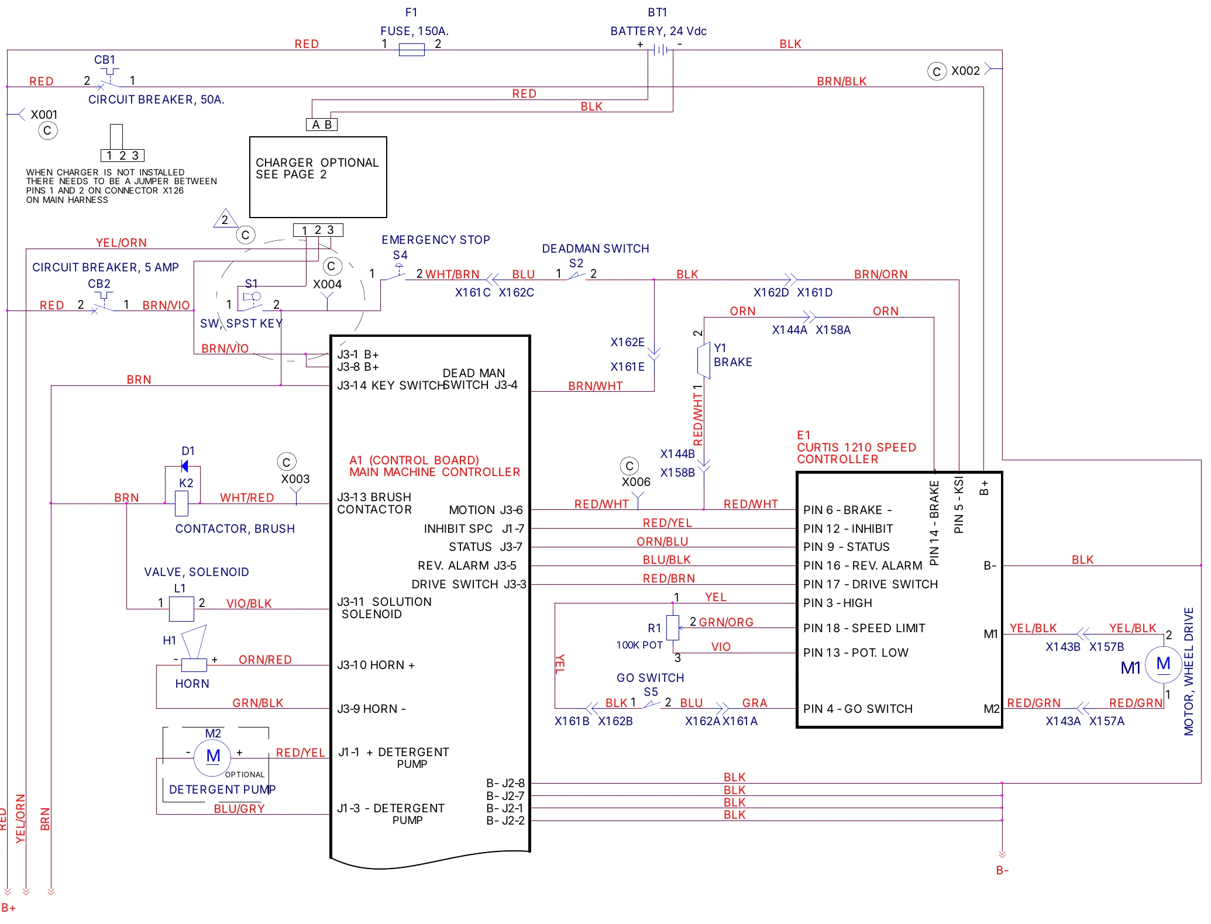Click the Y1 brake symbol
The image size is (1211, 924).
pos(704,361)
